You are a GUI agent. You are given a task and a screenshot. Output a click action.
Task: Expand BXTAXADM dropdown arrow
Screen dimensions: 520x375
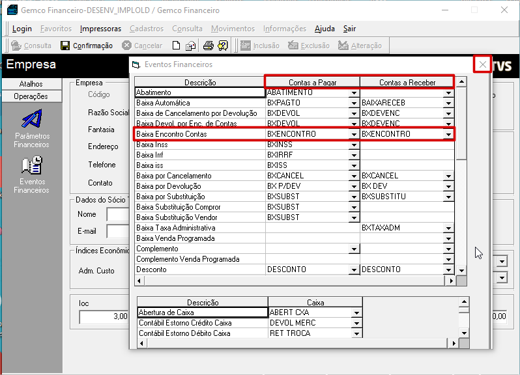pyautogui.click(x=449, y=228)
